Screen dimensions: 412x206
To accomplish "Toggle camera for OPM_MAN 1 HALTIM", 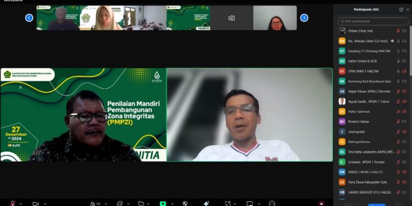I will point(404,71).
